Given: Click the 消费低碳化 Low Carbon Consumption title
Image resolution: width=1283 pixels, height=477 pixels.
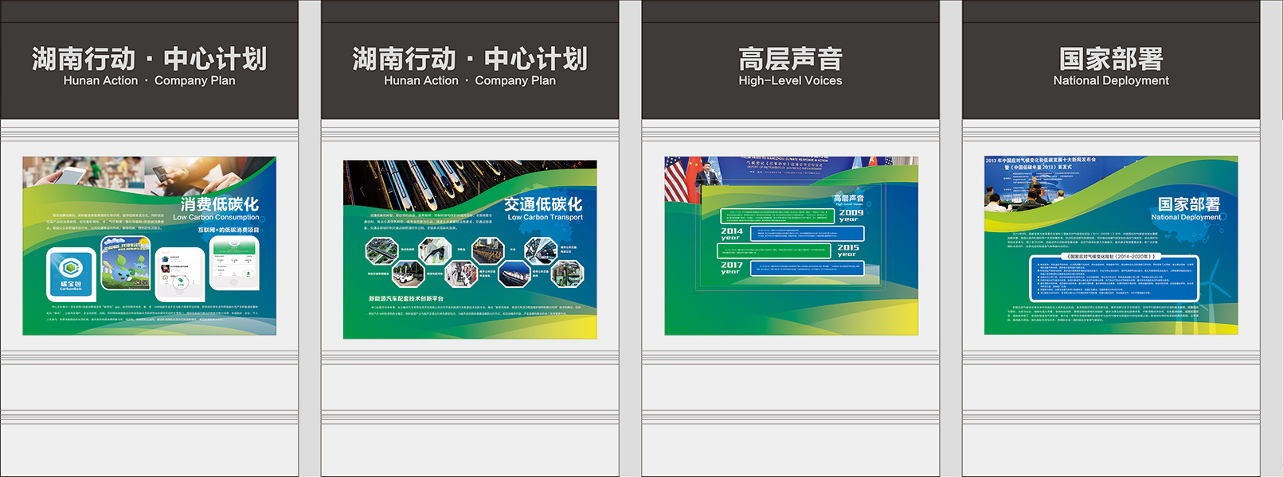Looking at the screenshot, I should tap(219, 208).
